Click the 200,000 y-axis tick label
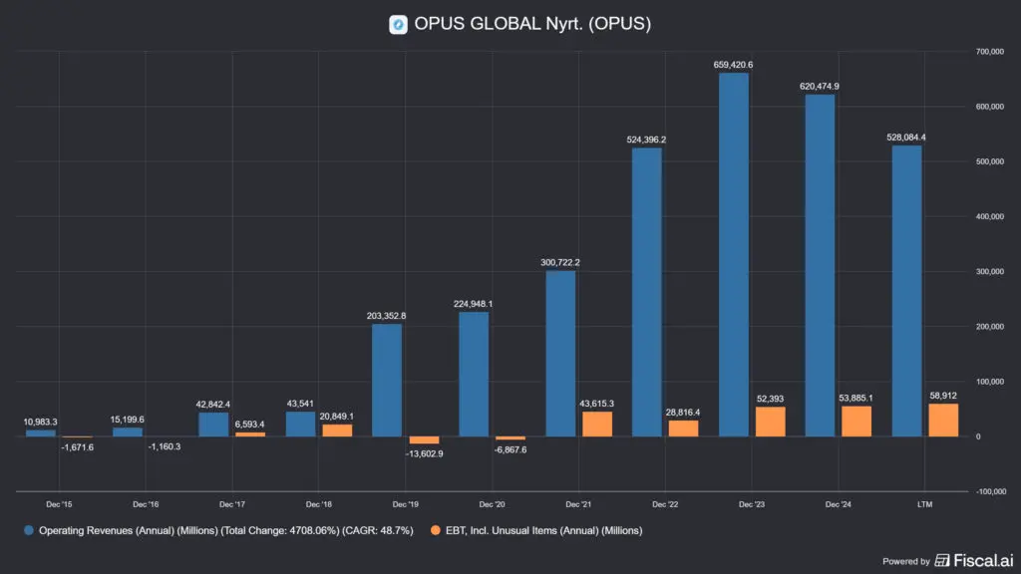This screenshot has width=1021, height=574. point(990,327)
